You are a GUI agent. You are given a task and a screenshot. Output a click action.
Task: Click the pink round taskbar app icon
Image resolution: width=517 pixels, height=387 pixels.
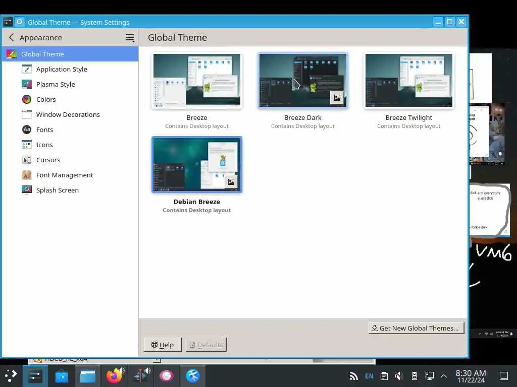(x=167, y=376)
